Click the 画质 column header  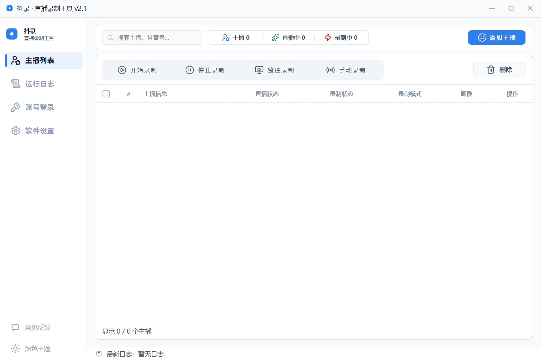(x=467, y=94)
